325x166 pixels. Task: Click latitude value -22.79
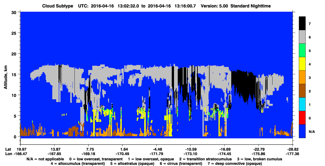click(258, 149)
